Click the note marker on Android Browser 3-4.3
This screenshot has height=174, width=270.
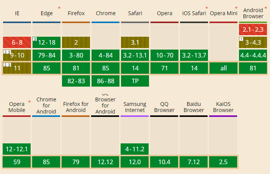[x=241, y=39]
